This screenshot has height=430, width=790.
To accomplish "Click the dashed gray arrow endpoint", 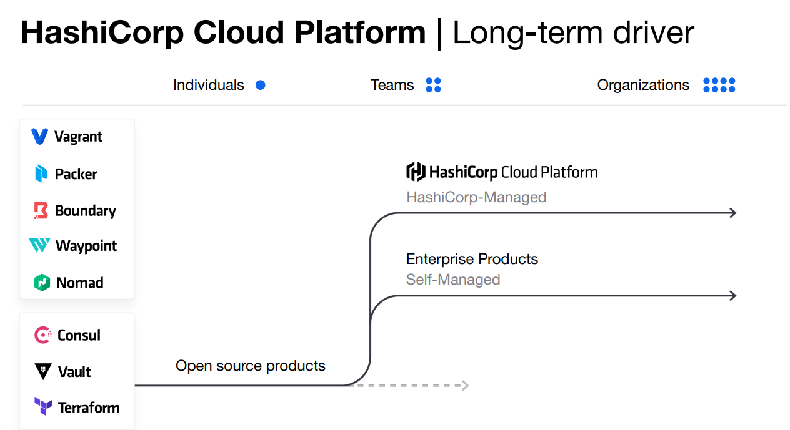I will click(464, 385).
